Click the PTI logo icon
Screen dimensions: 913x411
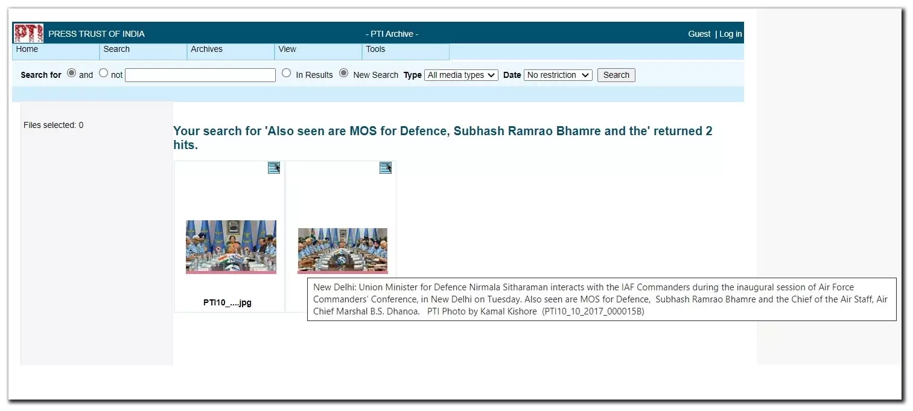pos(28,33)
